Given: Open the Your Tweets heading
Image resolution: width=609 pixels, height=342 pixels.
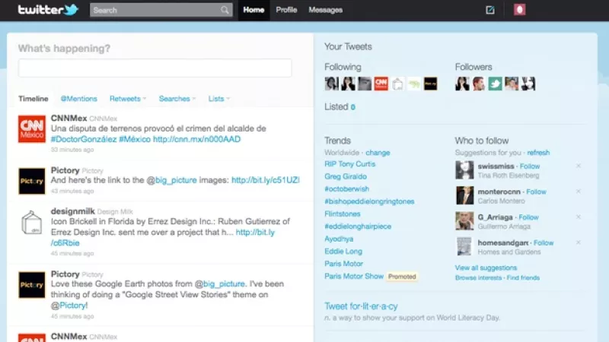Looking at the screenshot, I should coord(348,46).
